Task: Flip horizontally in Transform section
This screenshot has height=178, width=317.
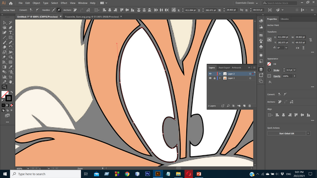Action: [x=297, y=48]
